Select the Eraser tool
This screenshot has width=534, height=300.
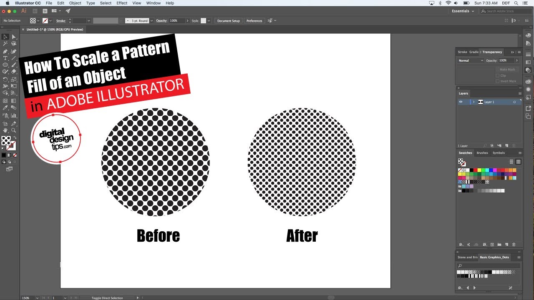[x=13, y=72]
